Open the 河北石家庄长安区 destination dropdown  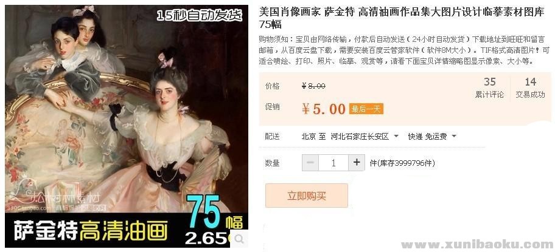pos(365,136)
